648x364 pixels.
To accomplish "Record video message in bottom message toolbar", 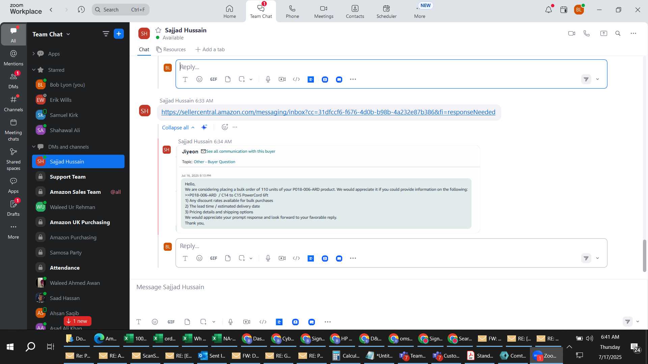I will click(247, 322).
